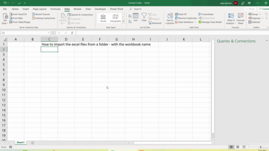Click Ungroup in Outline section
Image resolution: width=269 pixels, height=151 pixels.
[254, 18]
